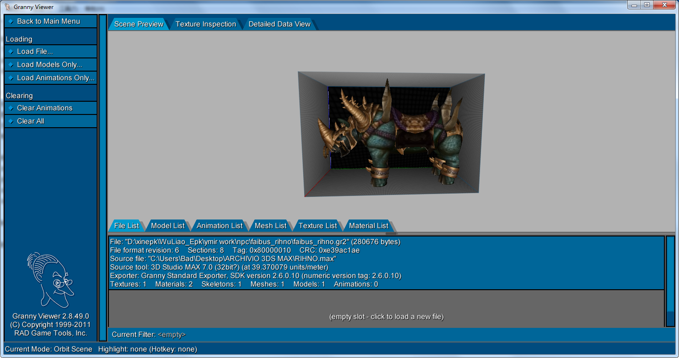Click the diamond bullet beside Clear All

11,121
